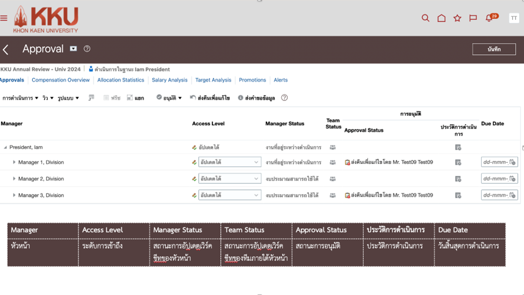Viewport: 524px width, 295px height.
Task: Open the การดำเนินการ actions menu
Action: (x=20, y=98)
